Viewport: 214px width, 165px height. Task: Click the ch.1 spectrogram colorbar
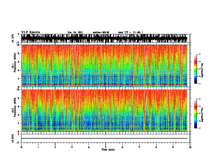click(195, 69)
